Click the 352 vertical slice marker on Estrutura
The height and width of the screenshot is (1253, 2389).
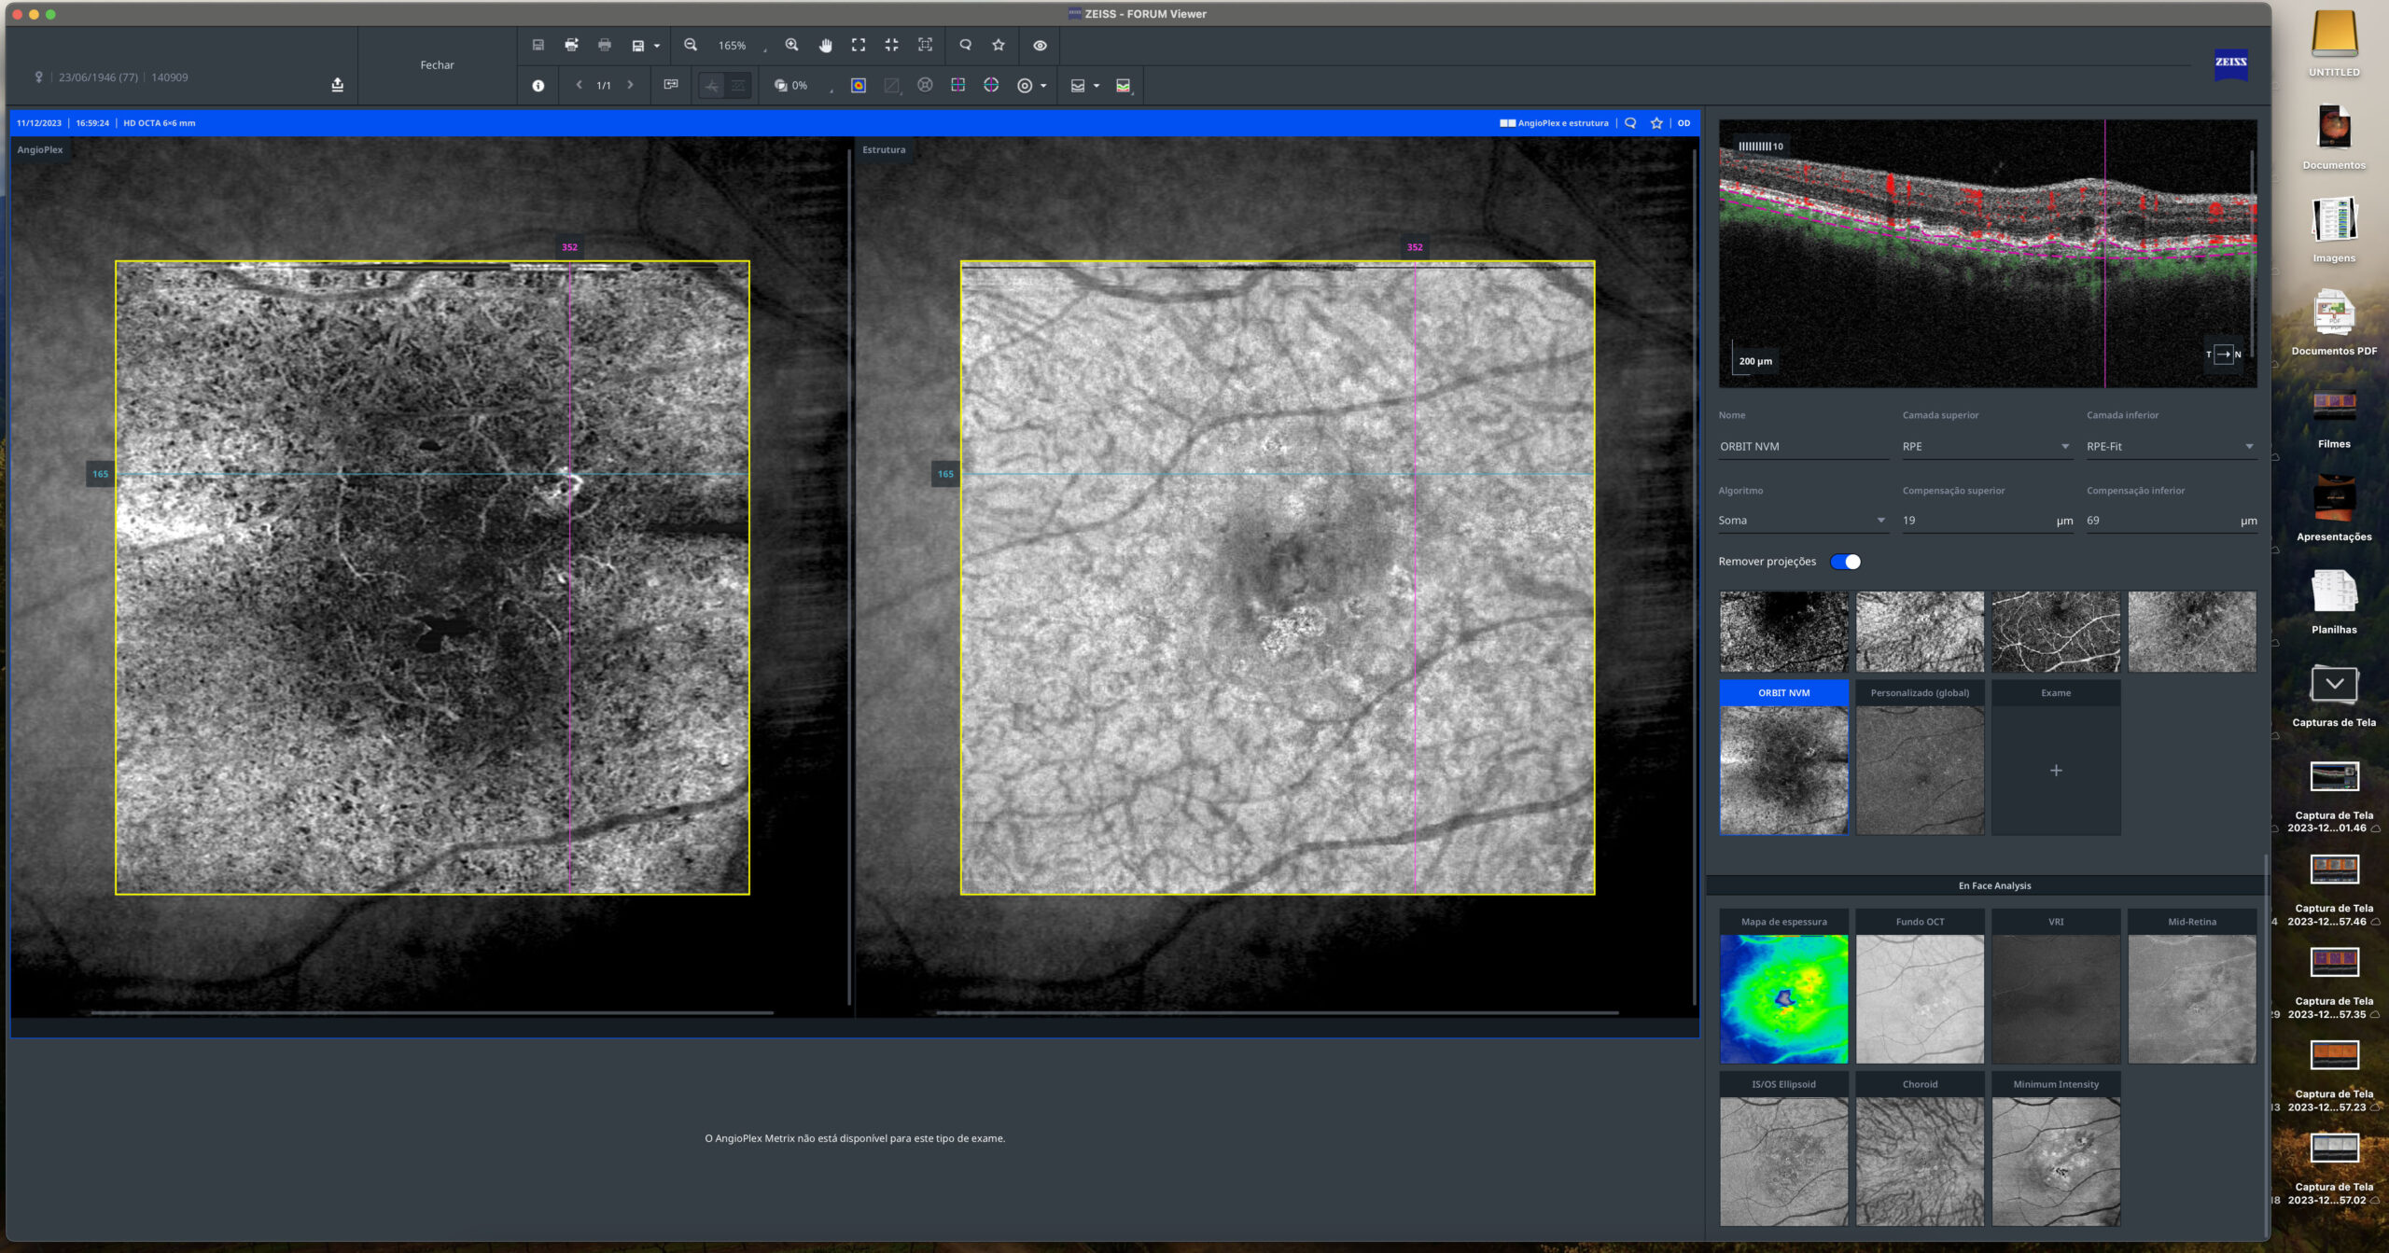point(1415,247)
